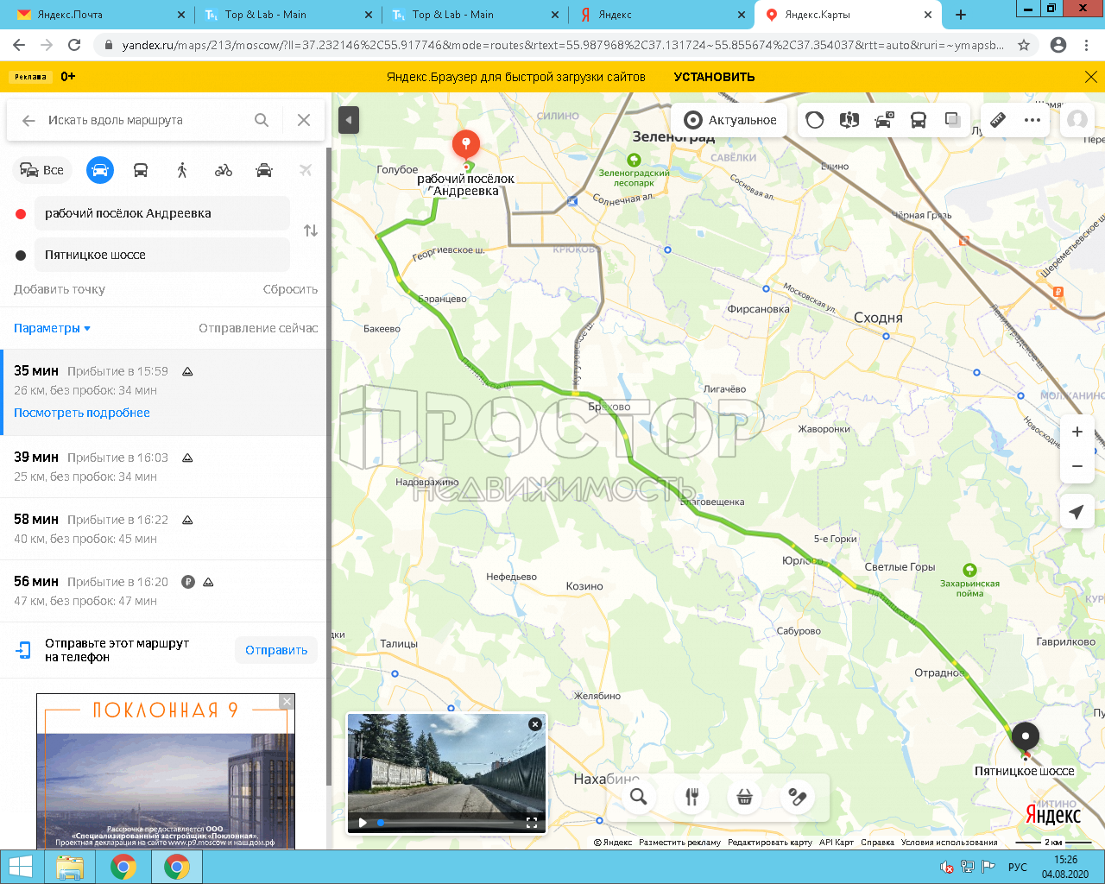Zoom in the map with plus button

[x=1077, y=432]
